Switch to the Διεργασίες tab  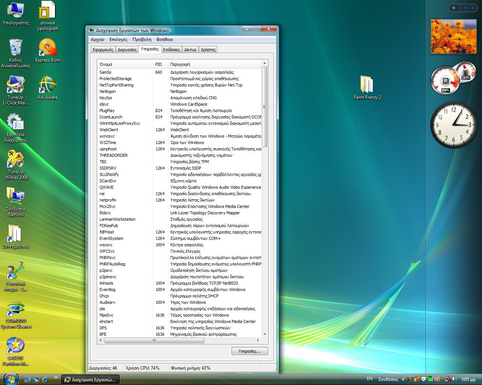pyautogui.click(x=127, y=50)
